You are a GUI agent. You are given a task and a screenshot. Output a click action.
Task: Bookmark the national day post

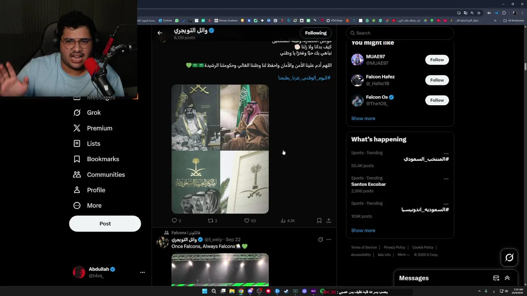pos(319,221)
